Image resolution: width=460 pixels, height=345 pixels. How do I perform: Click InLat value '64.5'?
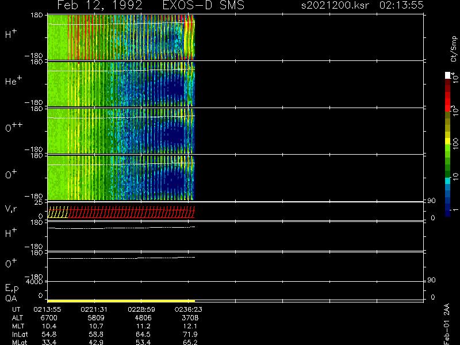coord(143,334)
